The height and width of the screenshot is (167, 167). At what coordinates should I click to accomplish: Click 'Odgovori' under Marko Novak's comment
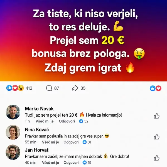pyautogui.click(x=67, y=121)
